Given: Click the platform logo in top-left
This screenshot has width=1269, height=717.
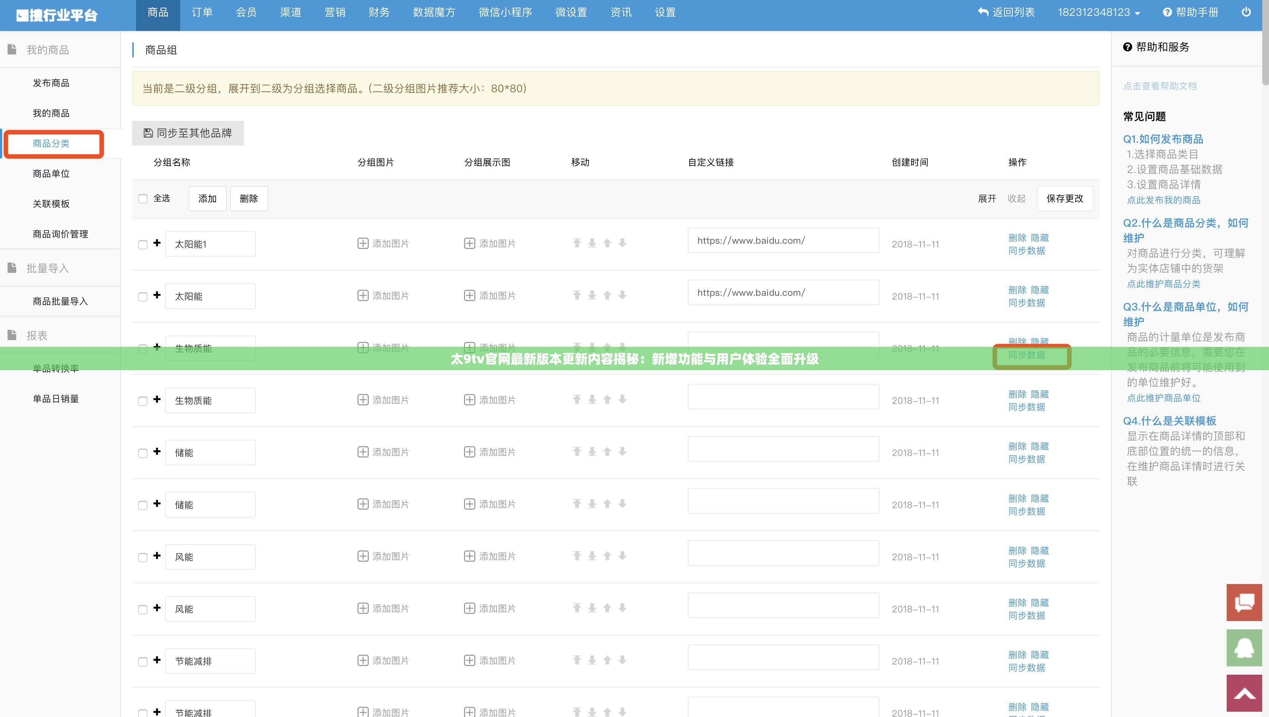Looking at the screenshot, I should pyautogui.click(x=57, y=15).
